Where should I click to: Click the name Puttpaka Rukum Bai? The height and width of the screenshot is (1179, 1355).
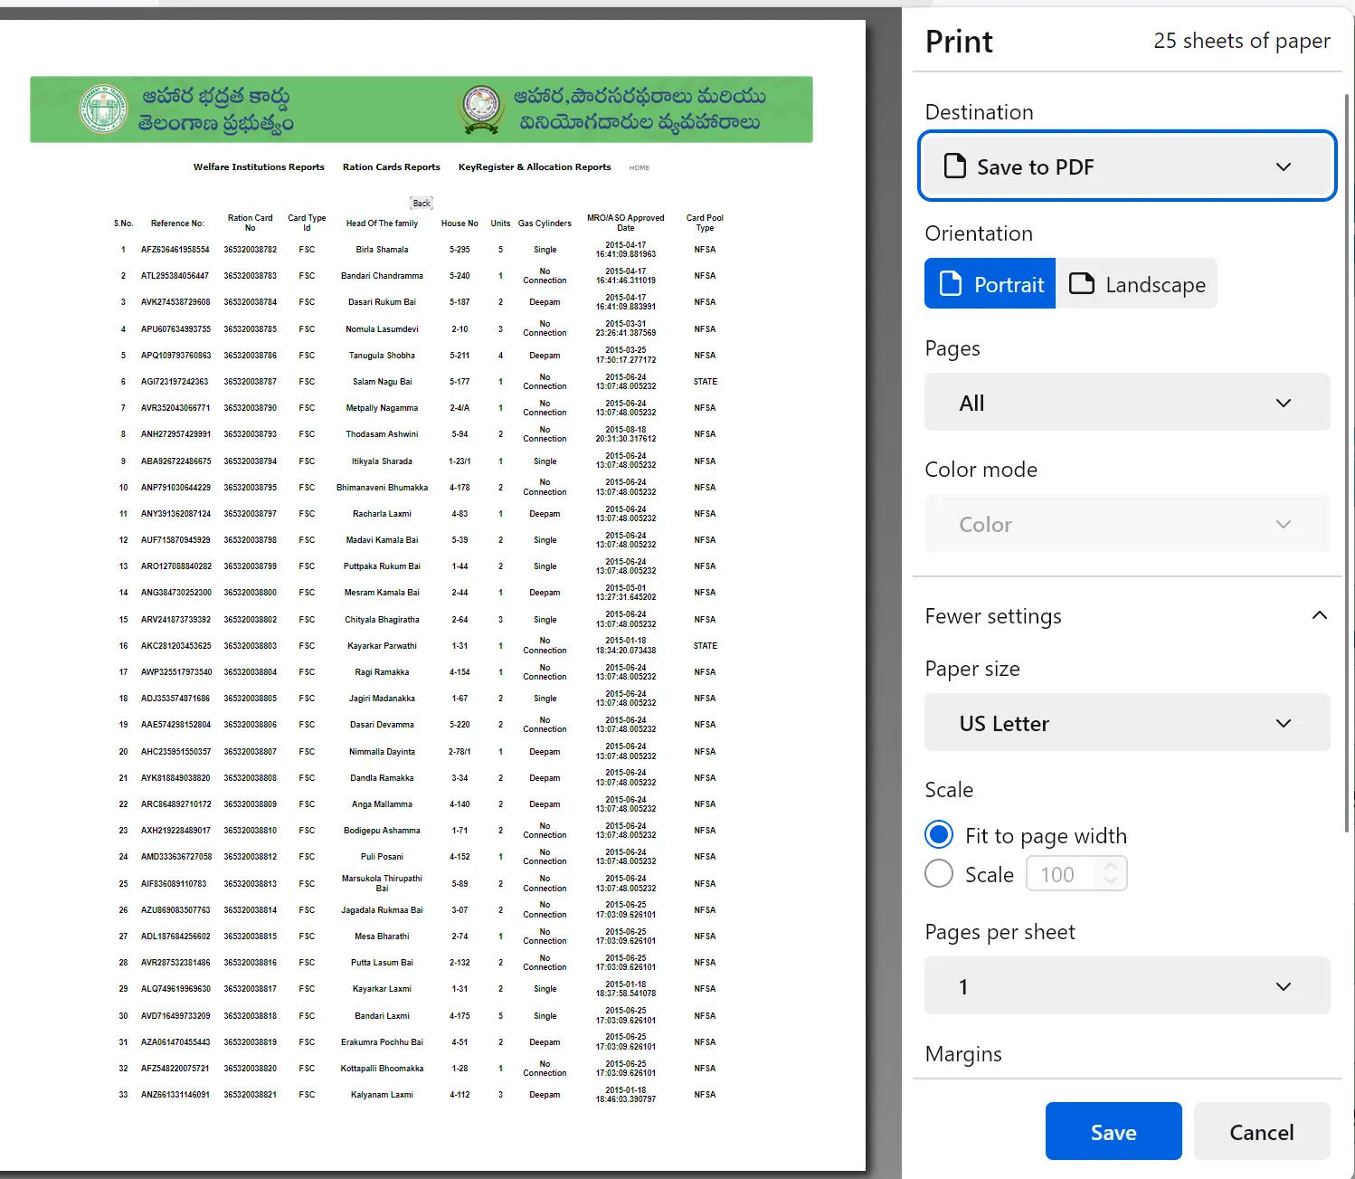(382, 566)
